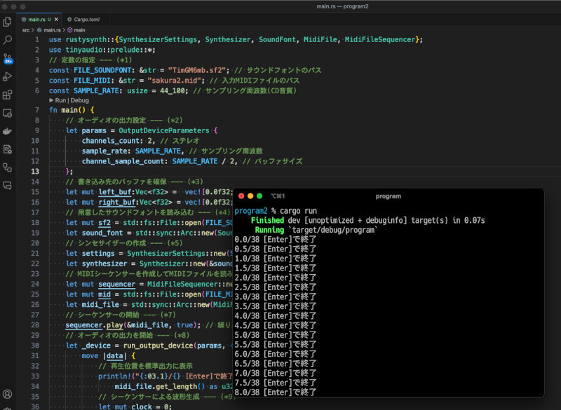This screenshot has height=410, width=561.
Task: Open the Search view in activity bar
Action: pos(8,40)
